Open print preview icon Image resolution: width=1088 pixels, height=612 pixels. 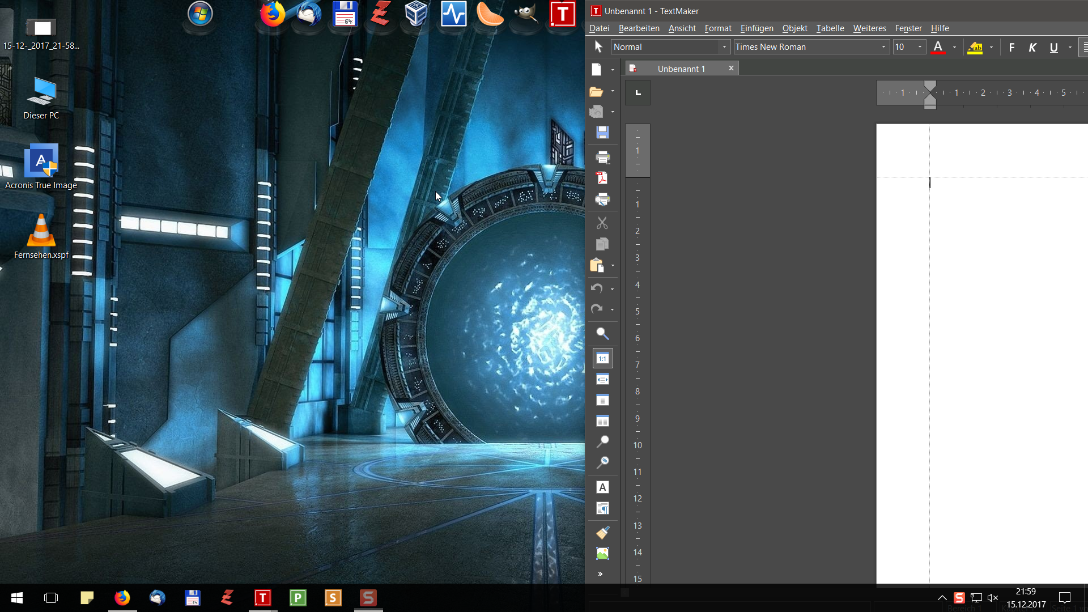602,199
